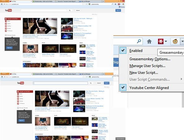This screenshot has height=140, width=184.
Task: Open new tab plus button in top window
Action: pos(103,1)
